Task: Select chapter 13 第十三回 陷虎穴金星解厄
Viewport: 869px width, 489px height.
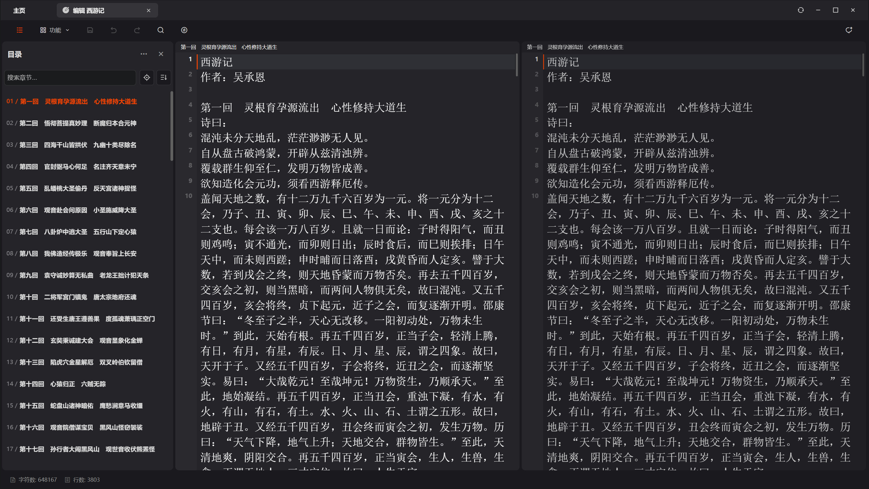Action: click(86, 362)
